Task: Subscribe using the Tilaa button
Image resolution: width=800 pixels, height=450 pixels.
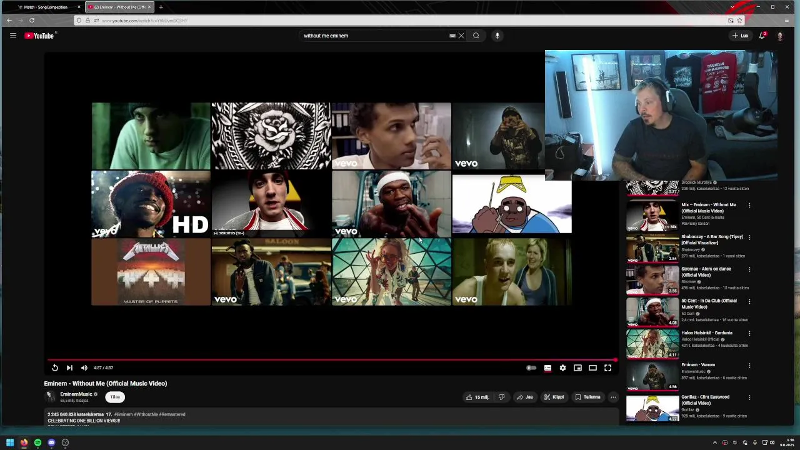Action: click(115, 397)
